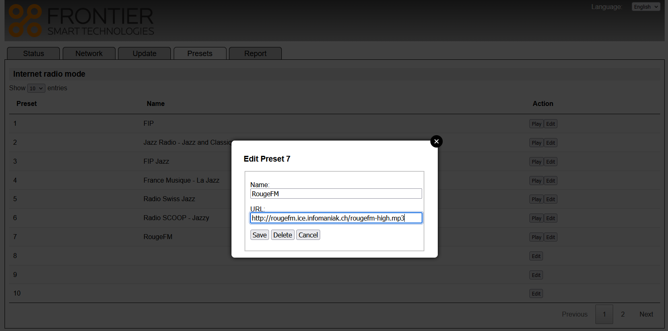
Task: Sort by the Name column header
Action: click(156, 104)
